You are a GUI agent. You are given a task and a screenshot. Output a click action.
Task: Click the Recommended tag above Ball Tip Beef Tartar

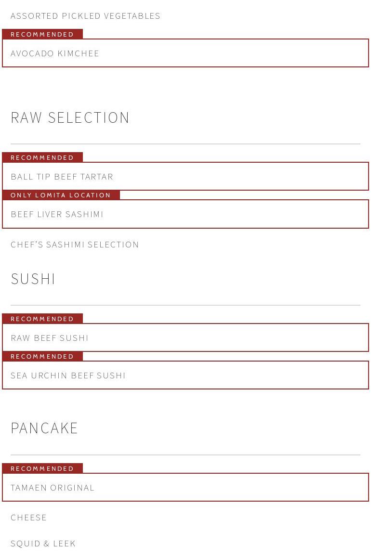pyautogui.click(x=42, y=157)
